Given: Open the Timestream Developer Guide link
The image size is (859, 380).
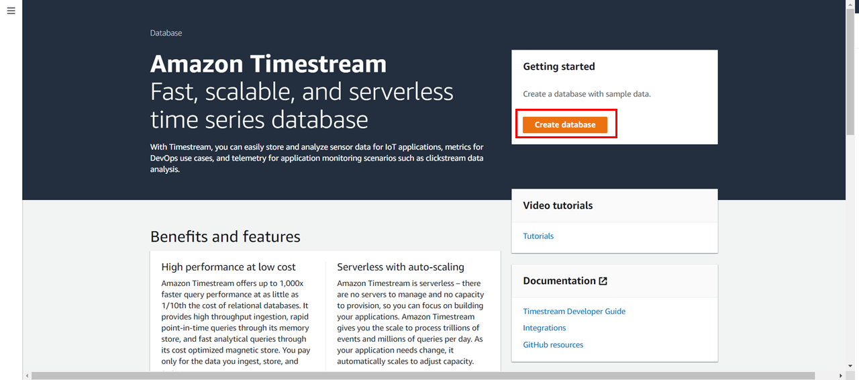Looking at the screenshot, I should coord(574,312).
